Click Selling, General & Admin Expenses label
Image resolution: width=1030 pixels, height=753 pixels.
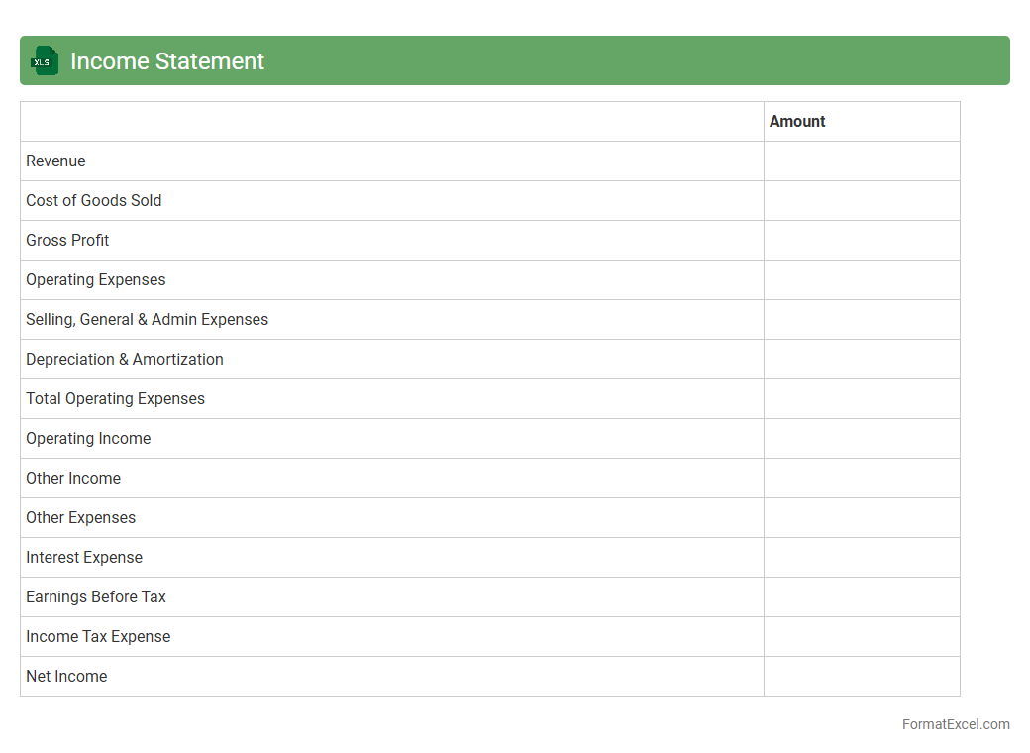[147, 320]
